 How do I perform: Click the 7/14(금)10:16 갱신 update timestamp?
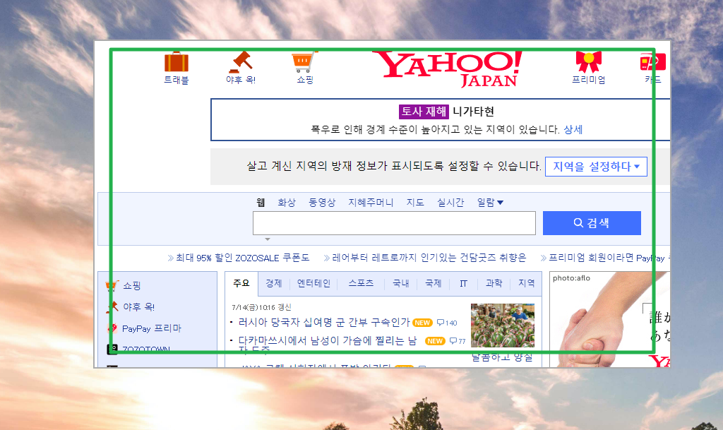pos(261,307)
